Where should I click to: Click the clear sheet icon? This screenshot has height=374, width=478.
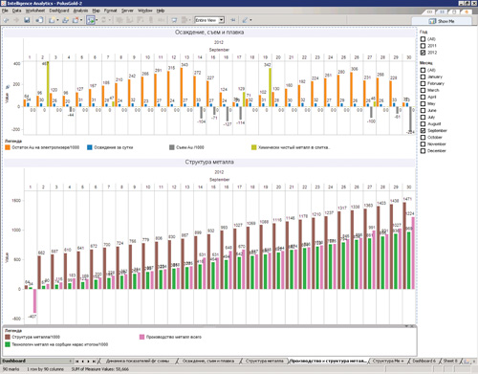click(76, 20)
